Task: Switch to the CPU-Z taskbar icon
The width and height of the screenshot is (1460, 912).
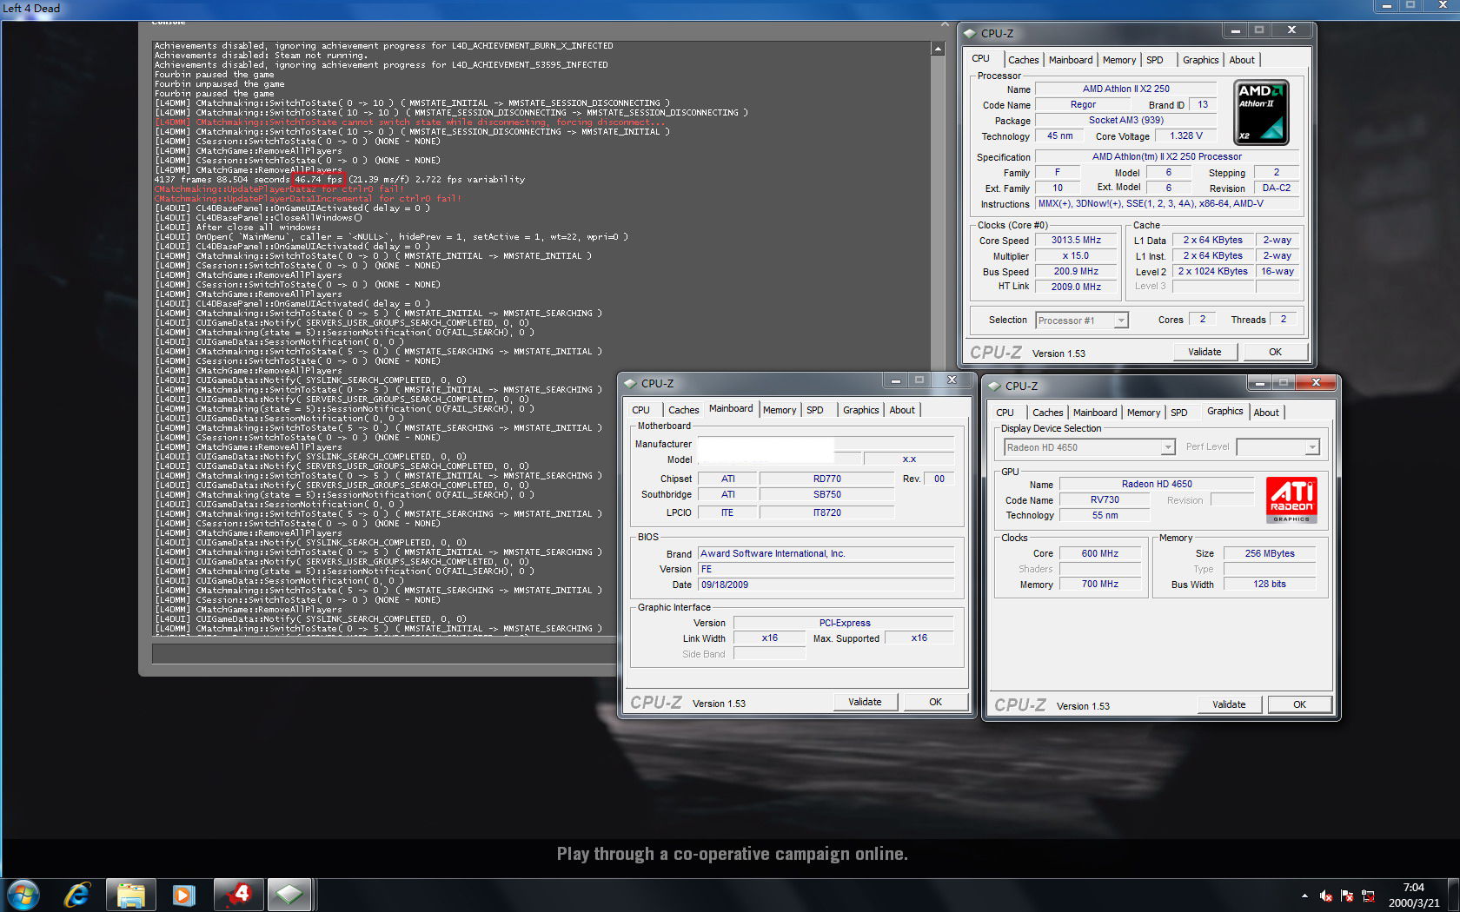Action: [289, 895]
